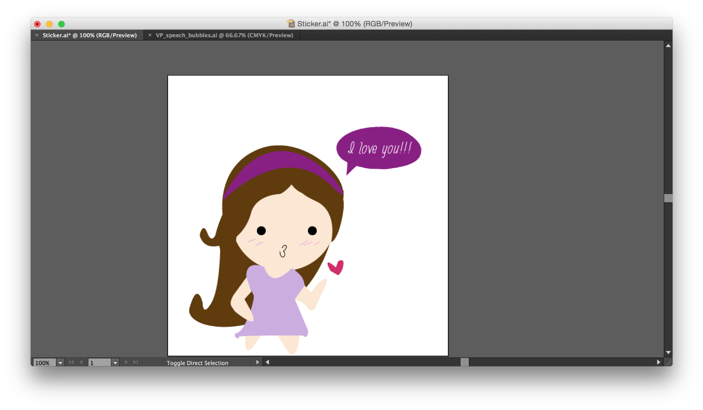Go to the next artboard
Viewport: 703px width, 410px height.
[x=126, y=362]
